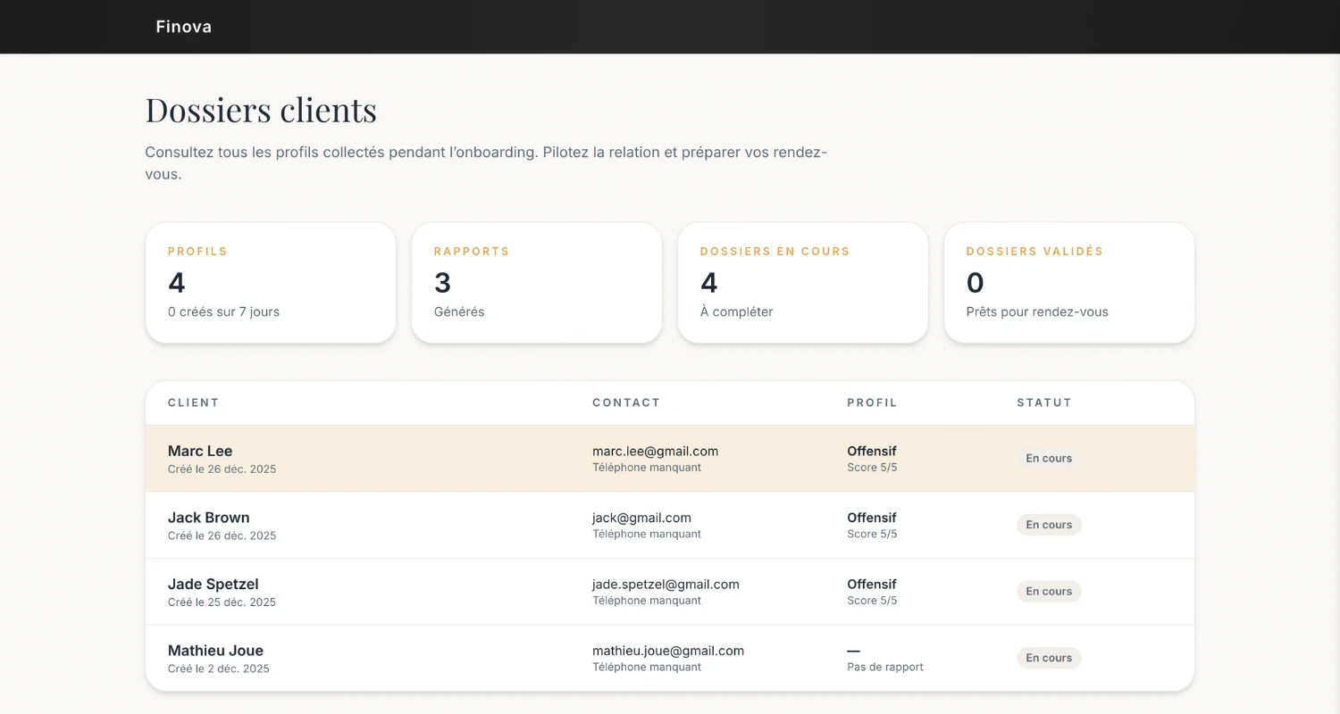Viewport: 1340px width, 714px height.
Task: Click Jack Brown's Offensif profile label
Action: click(871, 518)
